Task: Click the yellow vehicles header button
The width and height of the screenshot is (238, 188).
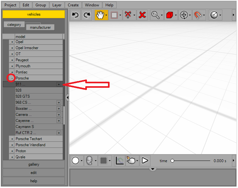Action: pyautogui.click(x=34, y=14)
